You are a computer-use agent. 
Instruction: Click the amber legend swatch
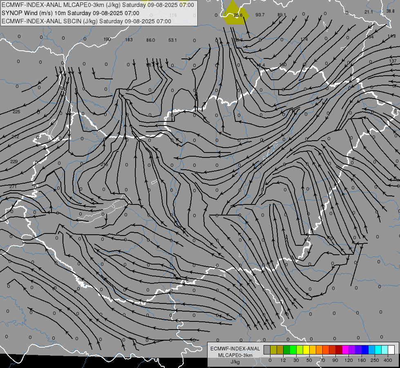[313, 350]
